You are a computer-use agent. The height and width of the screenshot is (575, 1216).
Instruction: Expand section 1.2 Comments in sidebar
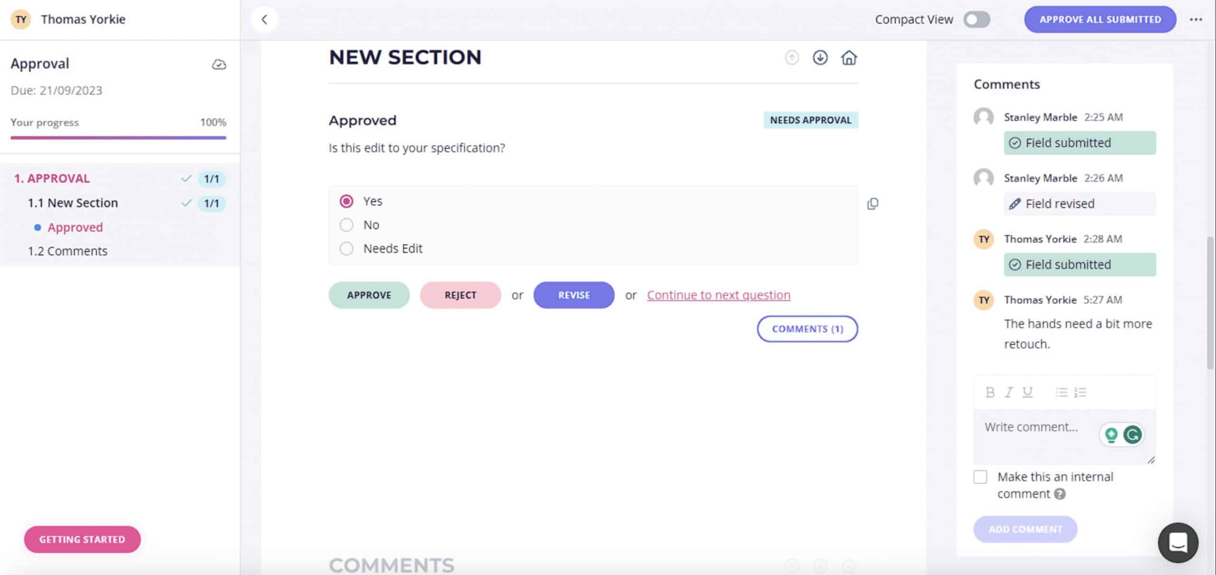[x=67, y=250]
